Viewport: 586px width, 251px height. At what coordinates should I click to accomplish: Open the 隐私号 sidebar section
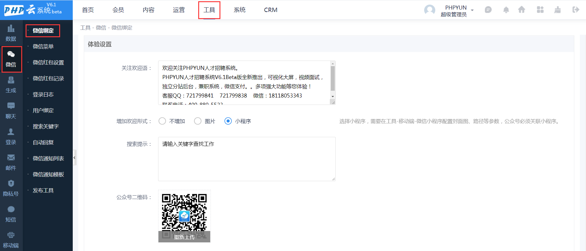click(x=11, y=188)
